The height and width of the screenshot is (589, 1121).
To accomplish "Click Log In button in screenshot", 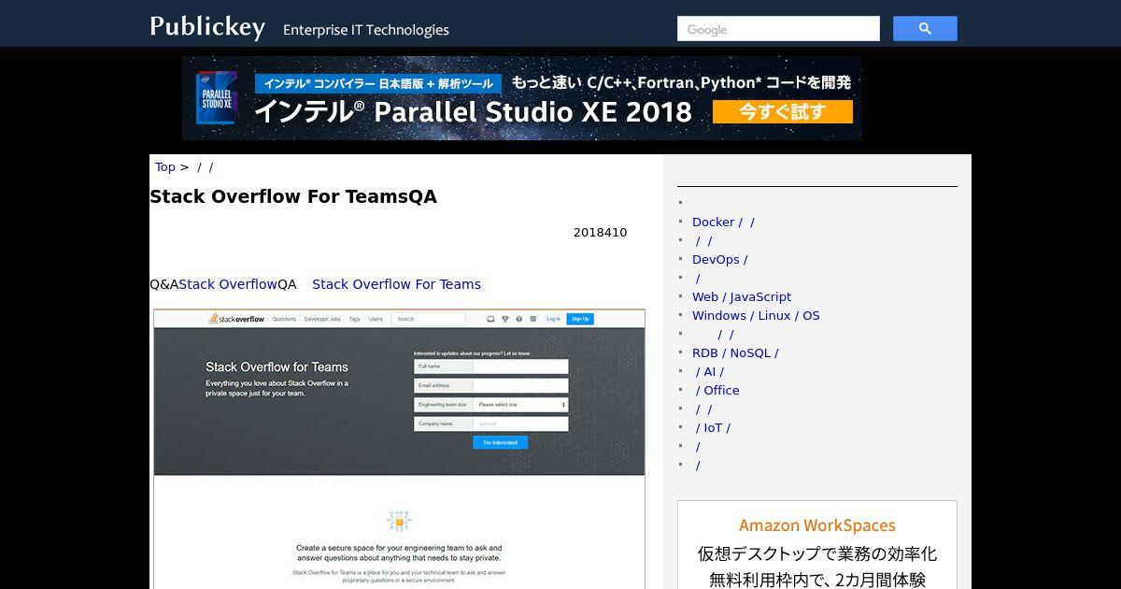I will [x=553, y=319].
